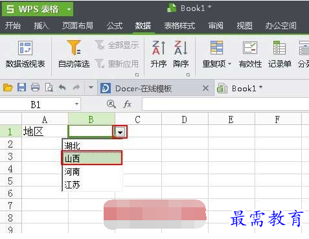Viewport: 309px width, 239px height.
Task: Open the filter group dialog launcher
Action: coord(137,75)
